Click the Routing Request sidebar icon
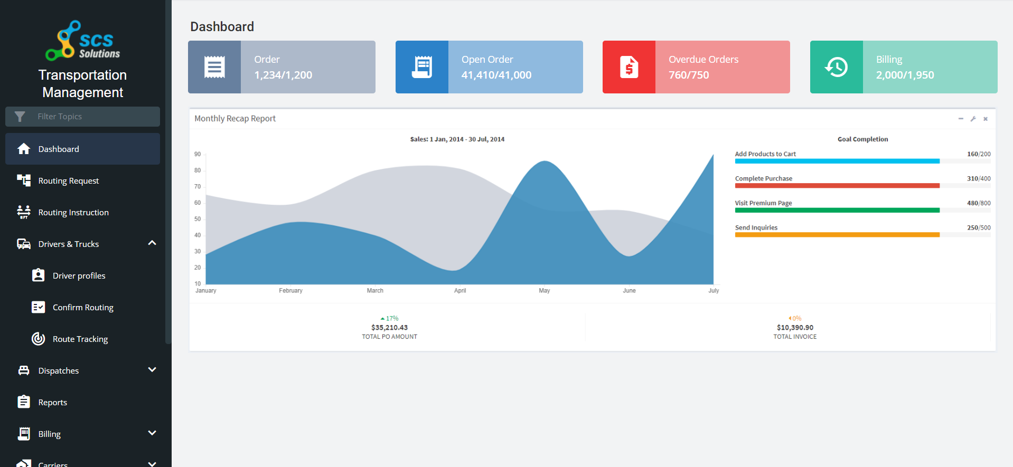Screen dimensions: 1013x467 click(x=24, y=180)
